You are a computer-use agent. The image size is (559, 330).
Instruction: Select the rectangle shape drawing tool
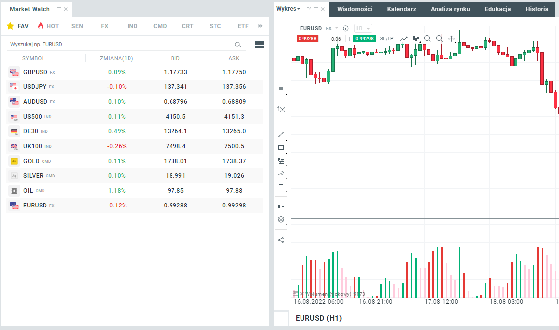click(x=281, y=147)
